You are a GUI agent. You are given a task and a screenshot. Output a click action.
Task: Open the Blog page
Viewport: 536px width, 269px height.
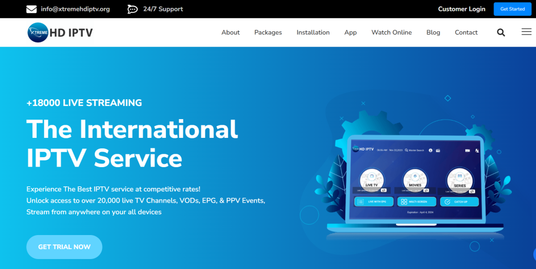pos(433,32)
